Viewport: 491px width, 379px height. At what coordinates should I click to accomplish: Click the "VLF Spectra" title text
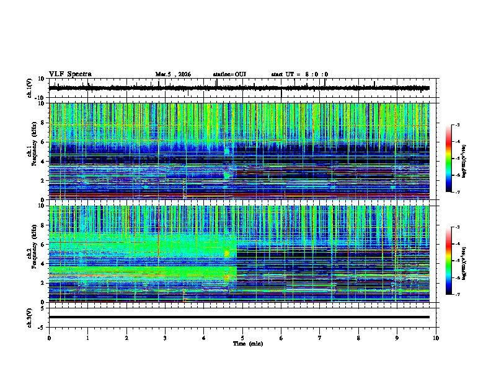pyautogui.click(x=70, y=74)
